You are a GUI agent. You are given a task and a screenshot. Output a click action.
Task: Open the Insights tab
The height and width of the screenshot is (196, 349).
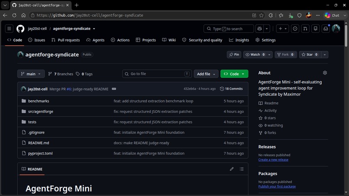coord(239,40)
